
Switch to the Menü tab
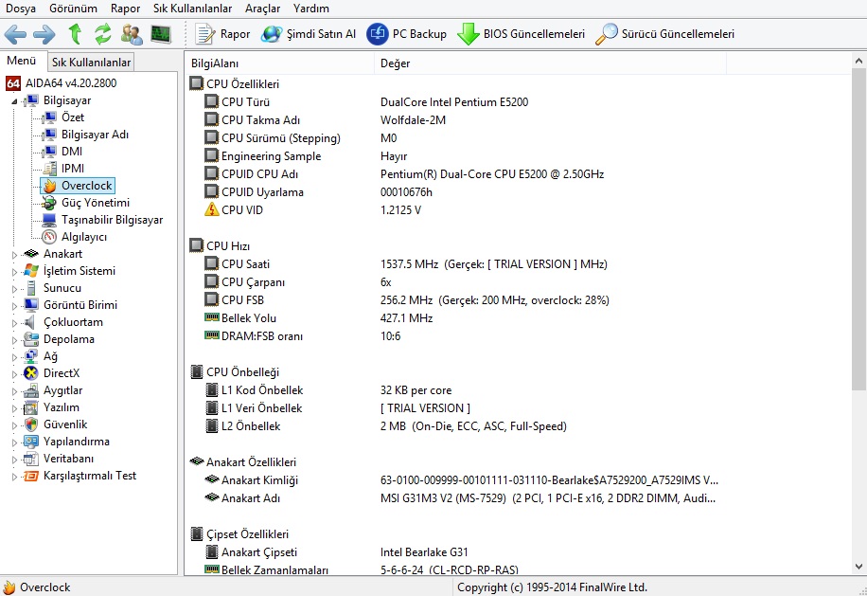tap(22, 61)
